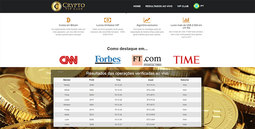The width and height of the screenshot is (255, 129).
Task: Click the 19:15:44 time cell
Action: [118, 110]
